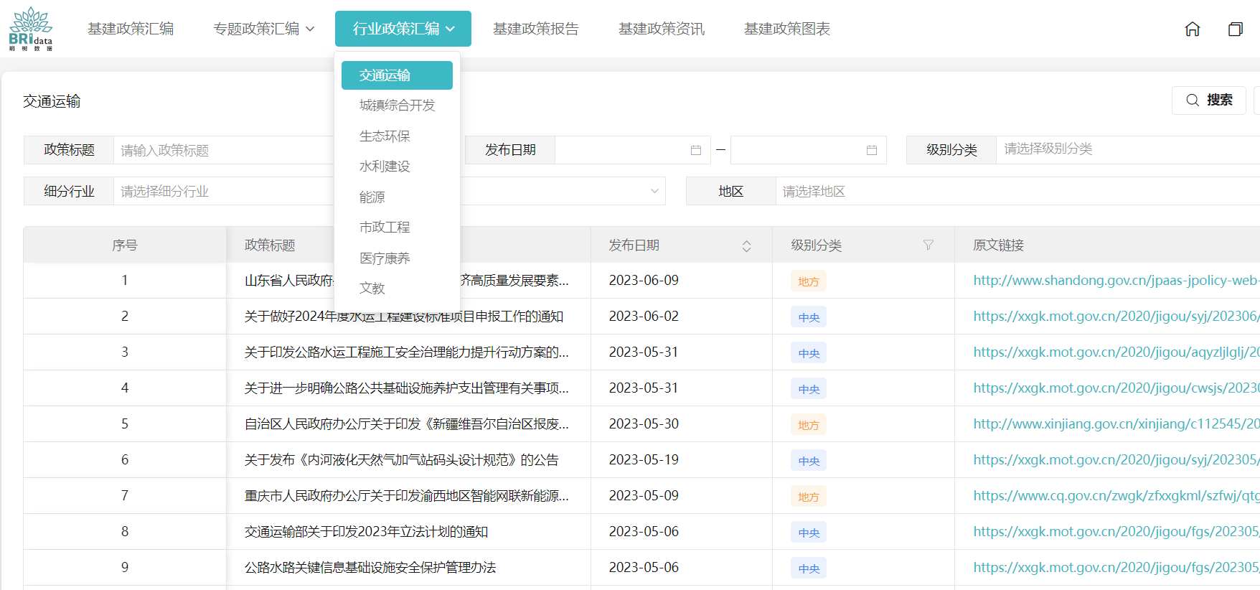Open 重庆市人民政府办公厅 policy title
This screenshot has width=1260, height=590.
407,496
